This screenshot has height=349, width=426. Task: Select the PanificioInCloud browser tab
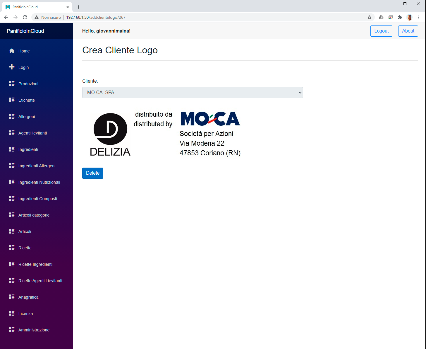[x=37, y=7]
